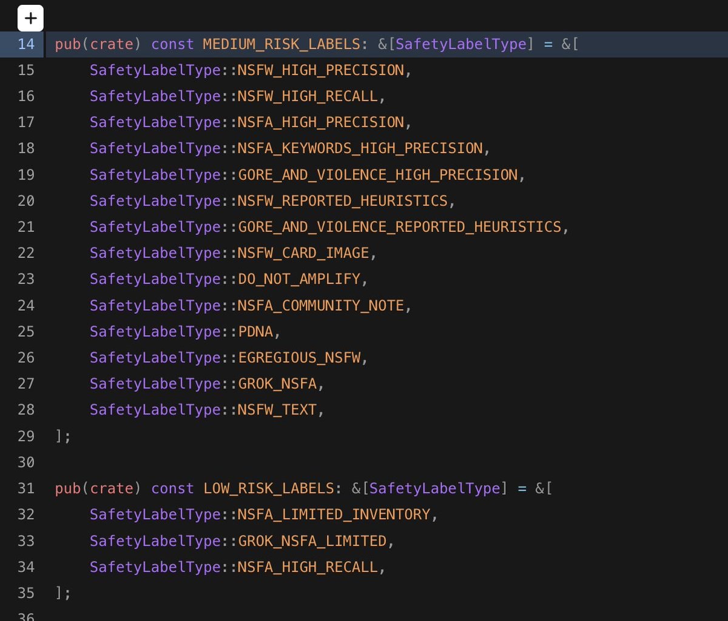Click GORE_AND_VIOLENCE_HIGH_PRECISION label

click(378, 175)
